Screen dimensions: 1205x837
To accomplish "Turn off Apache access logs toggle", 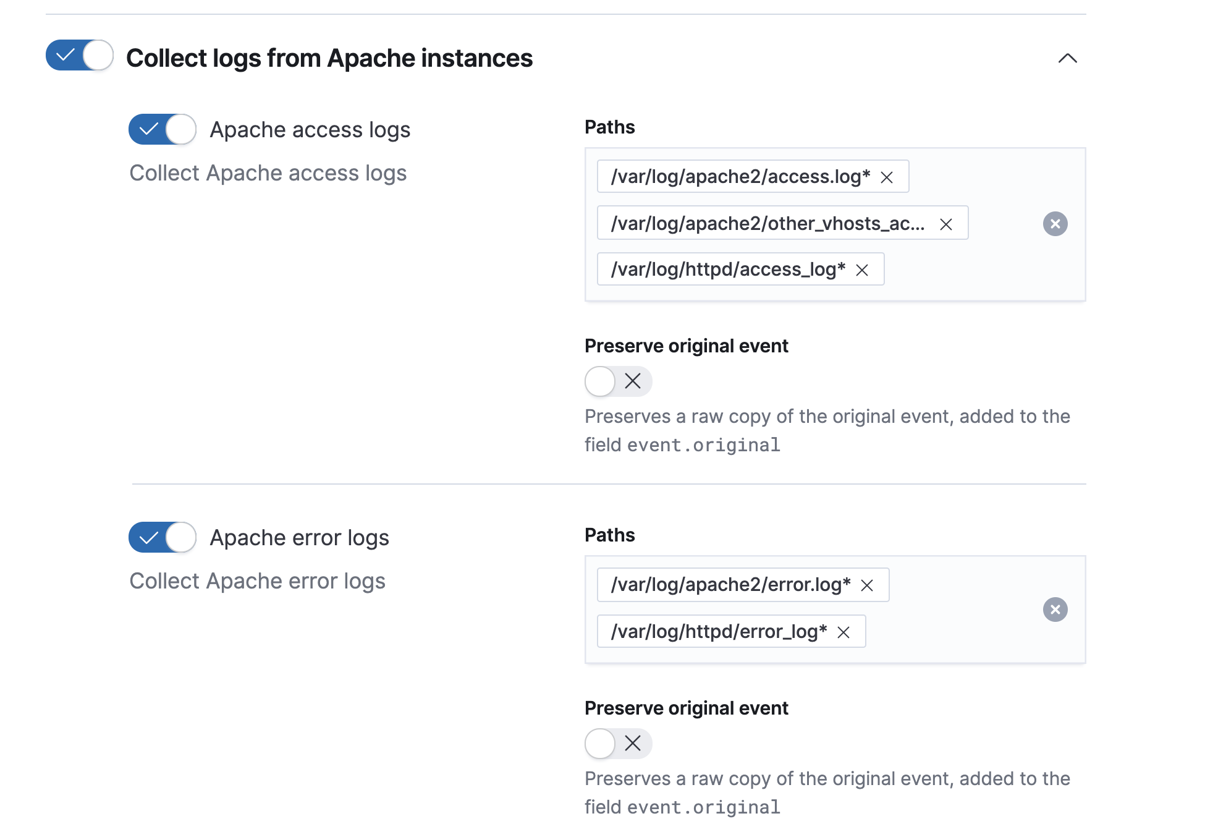I will (162, 129).
